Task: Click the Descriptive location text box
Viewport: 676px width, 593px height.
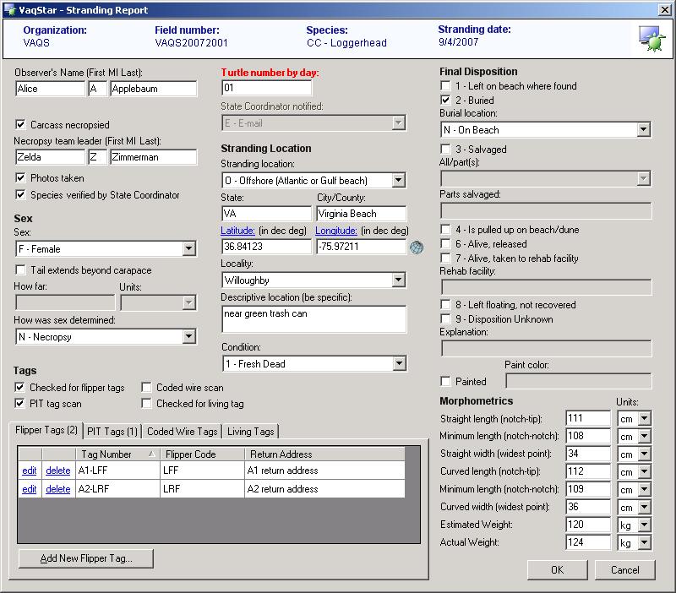Action: click(x=313, y=319)
